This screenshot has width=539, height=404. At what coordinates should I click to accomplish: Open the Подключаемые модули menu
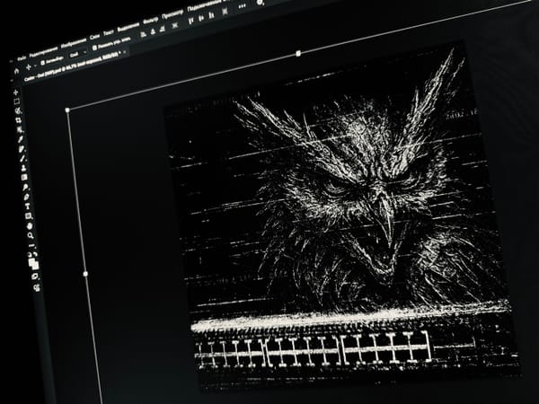point(207,4)
